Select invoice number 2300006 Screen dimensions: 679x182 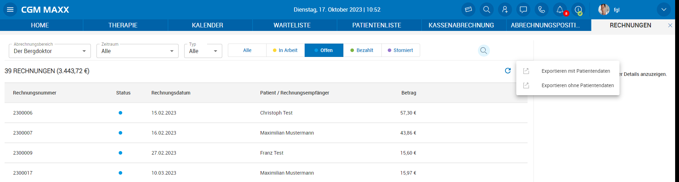click(x=23, y=113)
